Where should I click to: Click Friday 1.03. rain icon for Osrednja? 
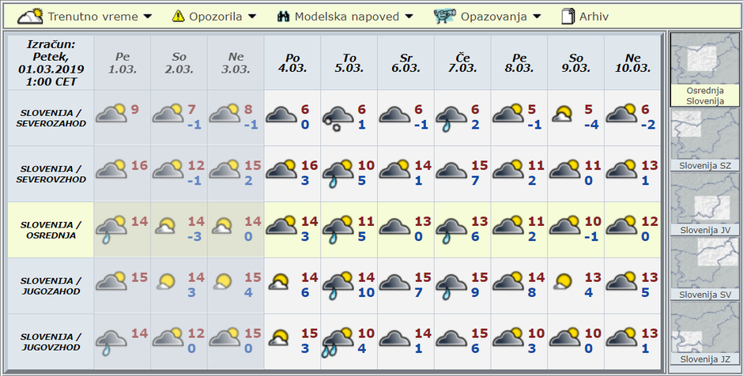[111, 229]
